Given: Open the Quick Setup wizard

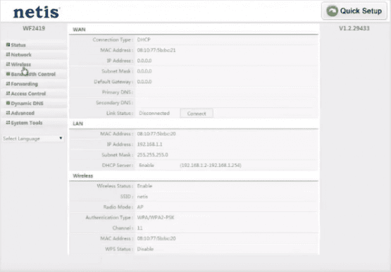Looking at the screenshot, I should coord(354,11).
